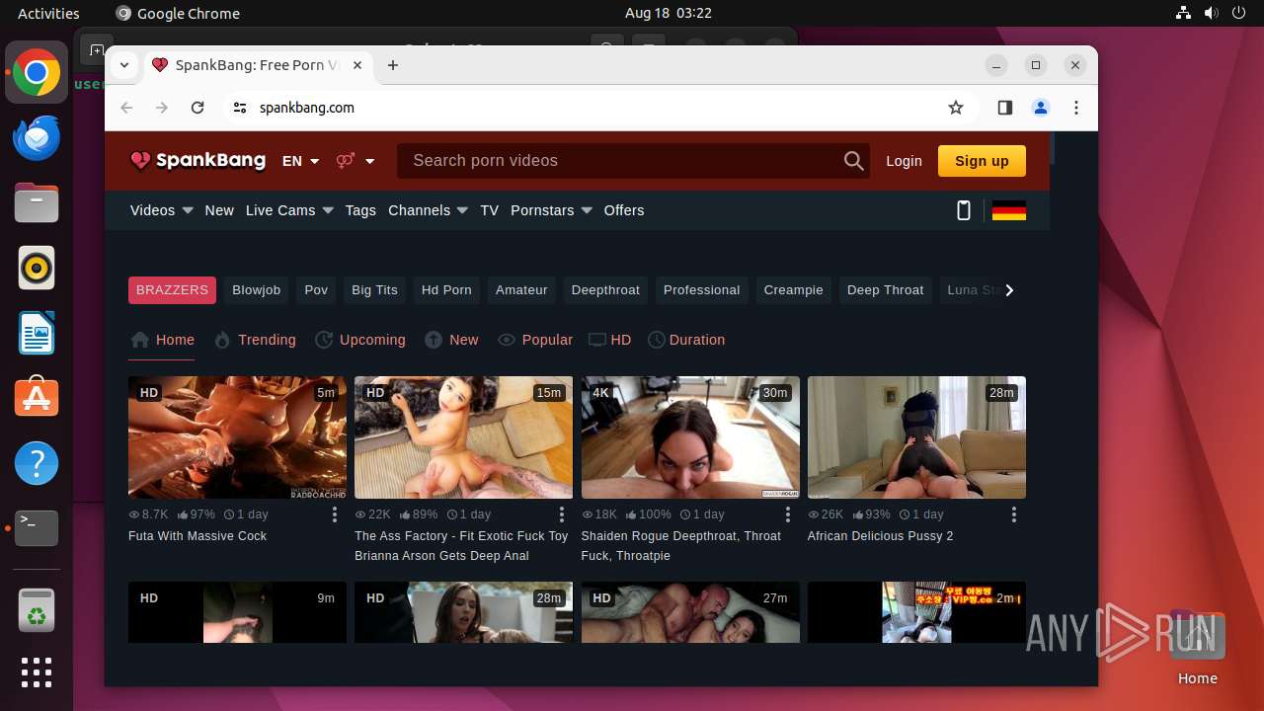The height and width of the screenshot is (711, 1264).
Task: Open Chrome side panel icon
Action: click(x=1004, y=108)
